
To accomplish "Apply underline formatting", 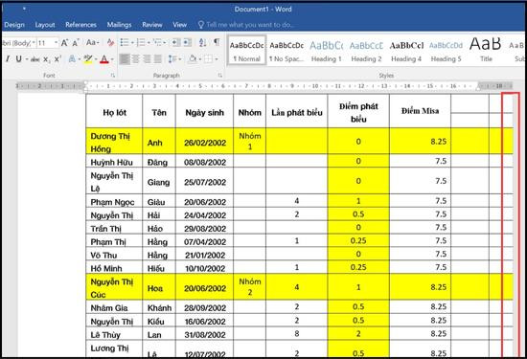I will click(x=18, y=59).
